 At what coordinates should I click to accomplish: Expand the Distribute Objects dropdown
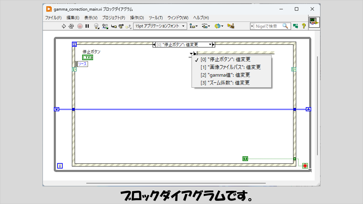point(206,26)
